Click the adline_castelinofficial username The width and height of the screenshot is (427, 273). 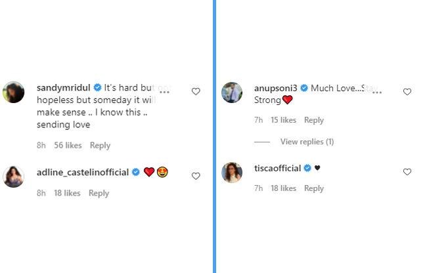pos(81,172)
